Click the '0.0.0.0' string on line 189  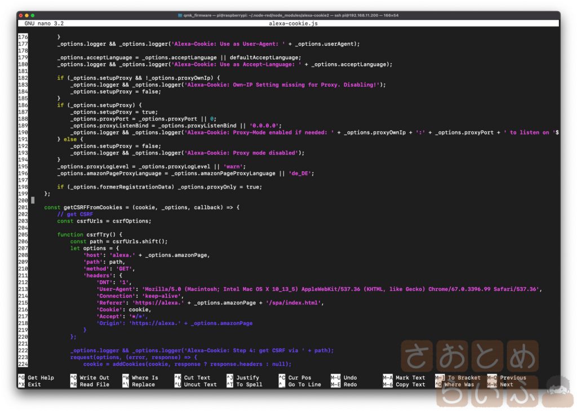pos(264,126)
